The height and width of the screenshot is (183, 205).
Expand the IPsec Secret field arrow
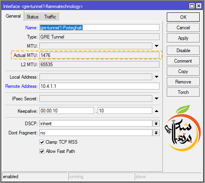(x=156, y=98)
